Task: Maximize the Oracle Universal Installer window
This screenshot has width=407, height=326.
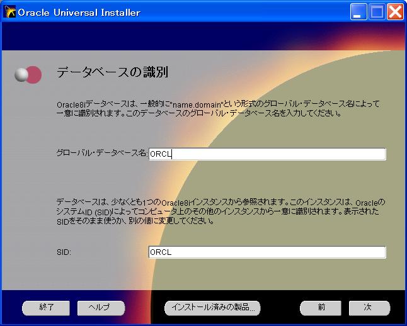Action: point(377,12)
